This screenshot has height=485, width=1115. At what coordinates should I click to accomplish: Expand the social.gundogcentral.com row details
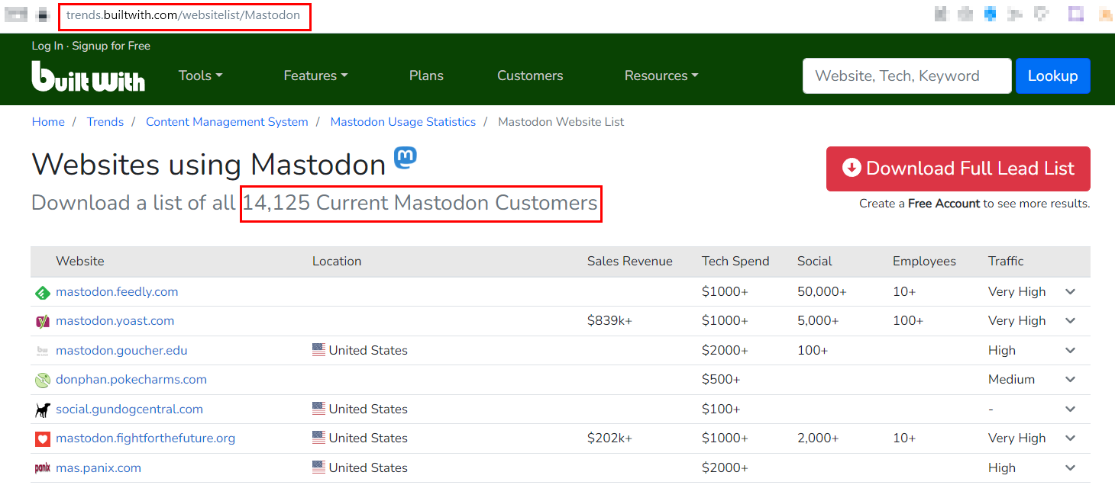[1070, 410]
